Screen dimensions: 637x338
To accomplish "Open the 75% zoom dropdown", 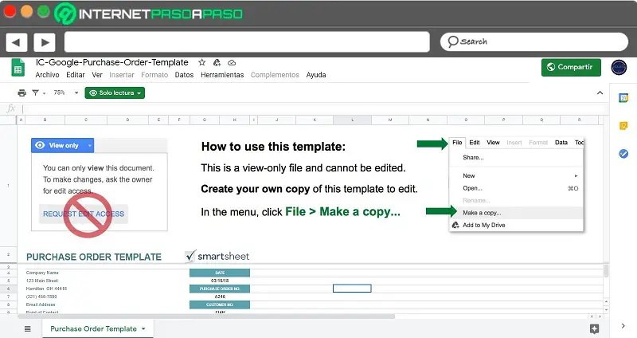I will point(66,92).
